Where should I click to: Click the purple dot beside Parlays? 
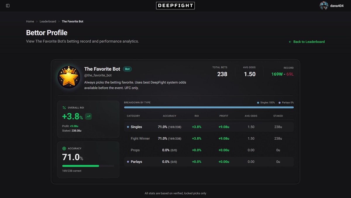click(x=128, y=162)
